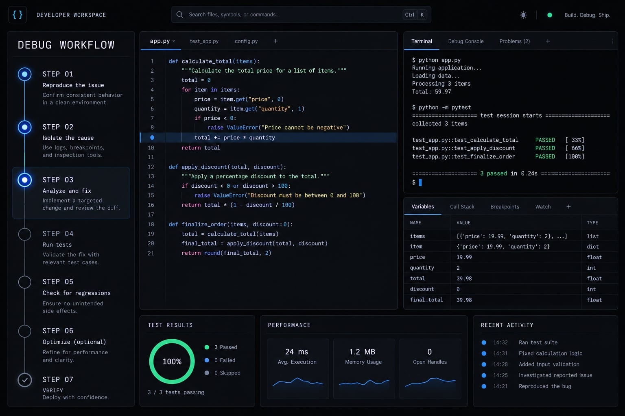The image size is (625, 416).
Task: Open the Watch tab
Action: coord(543,206)
